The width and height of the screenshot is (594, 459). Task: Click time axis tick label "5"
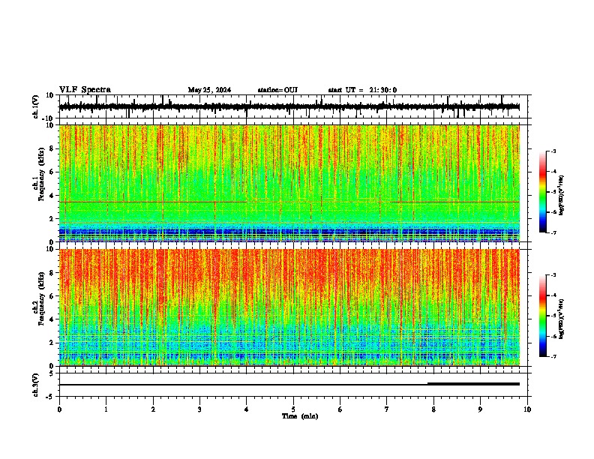click(293, 409)
